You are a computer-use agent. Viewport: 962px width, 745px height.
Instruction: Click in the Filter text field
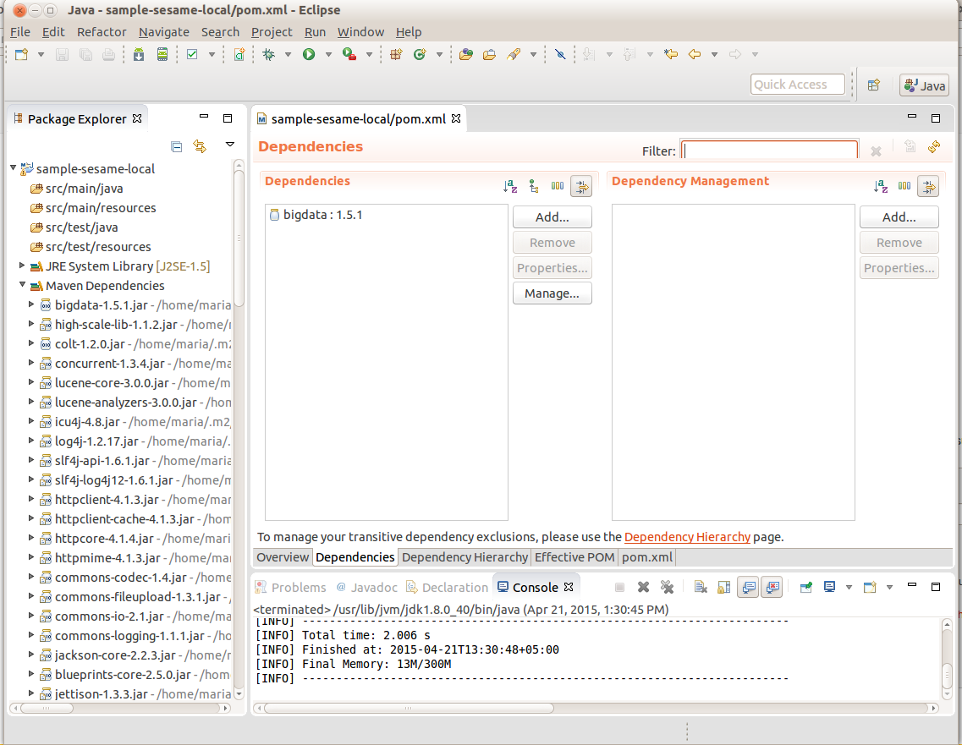click(770, 150)
